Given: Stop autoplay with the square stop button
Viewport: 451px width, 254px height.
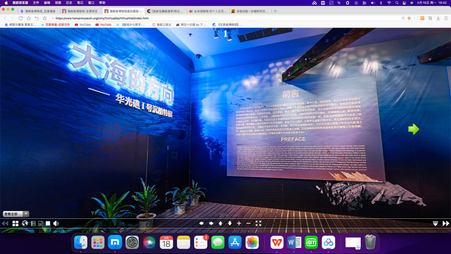Looking at the screenshot, I should tap(48, 223).
